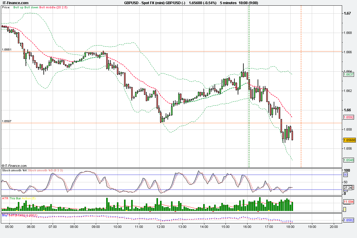Click the 08:00 time axis label
This screenshot has width=357, height=238.
tap(74, 227)
